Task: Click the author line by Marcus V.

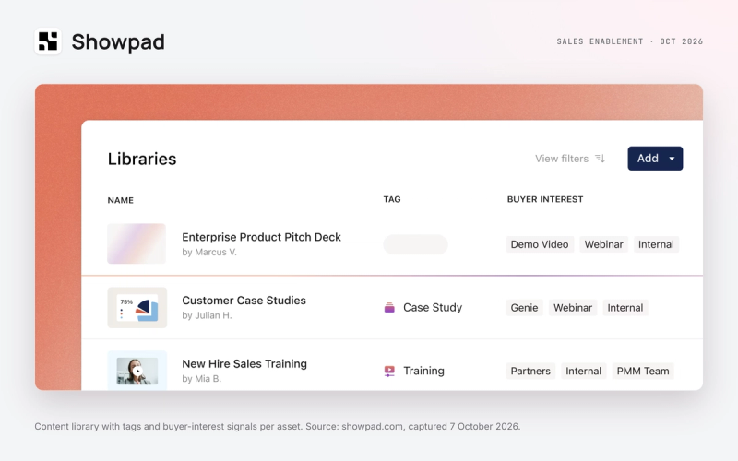Action: (209, 252)
